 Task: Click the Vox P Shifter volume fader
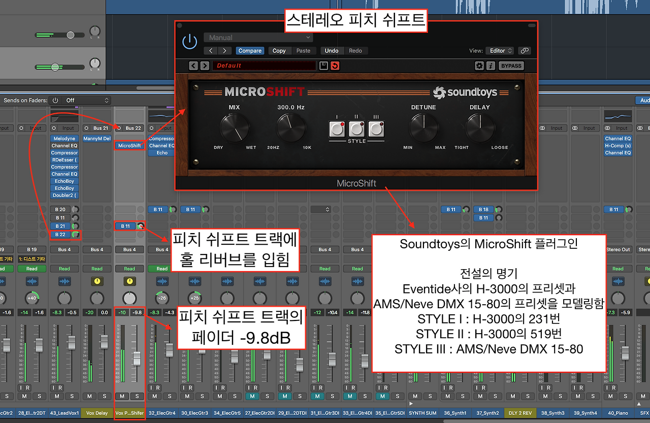[137, 359]
